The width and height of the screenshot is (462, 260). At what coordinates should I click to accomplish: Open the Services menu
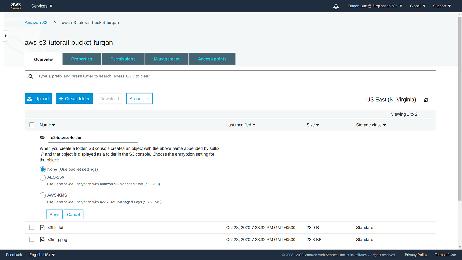[41, 6]
